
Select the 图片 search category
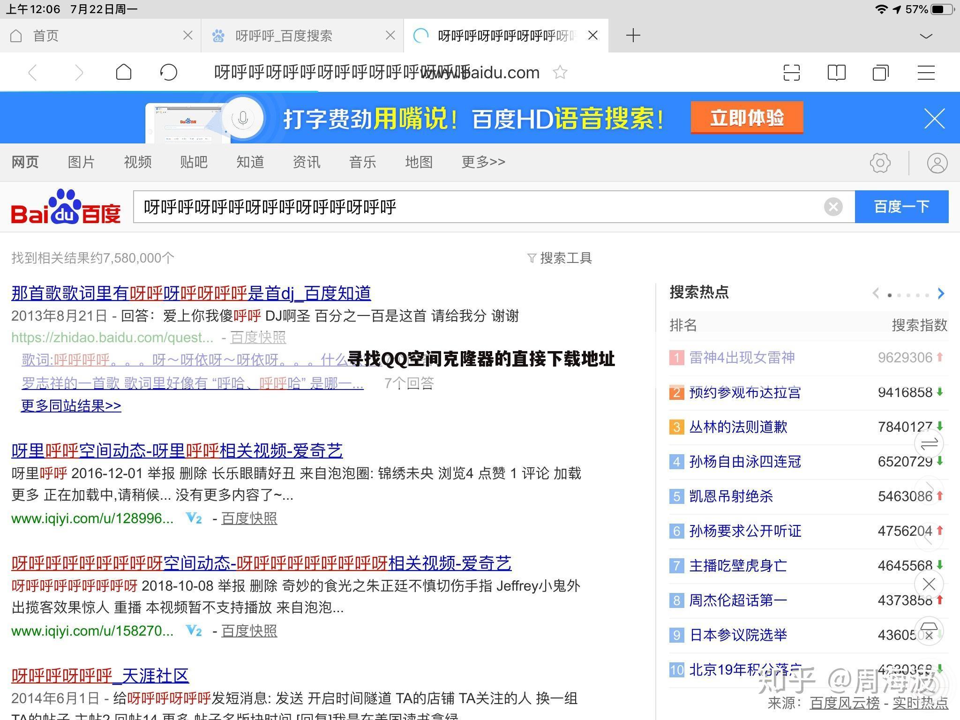pyautogui.click(x=81, y=162)
